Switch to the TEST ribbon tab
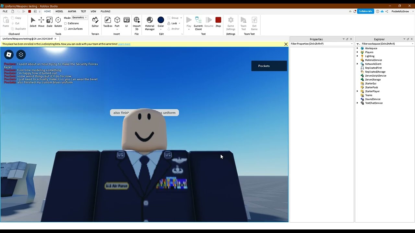Viewport: 415px width, 233px height. 83,11
